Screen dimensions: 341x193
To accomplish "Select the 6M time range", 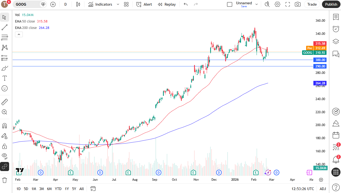I will pos(49,189).
